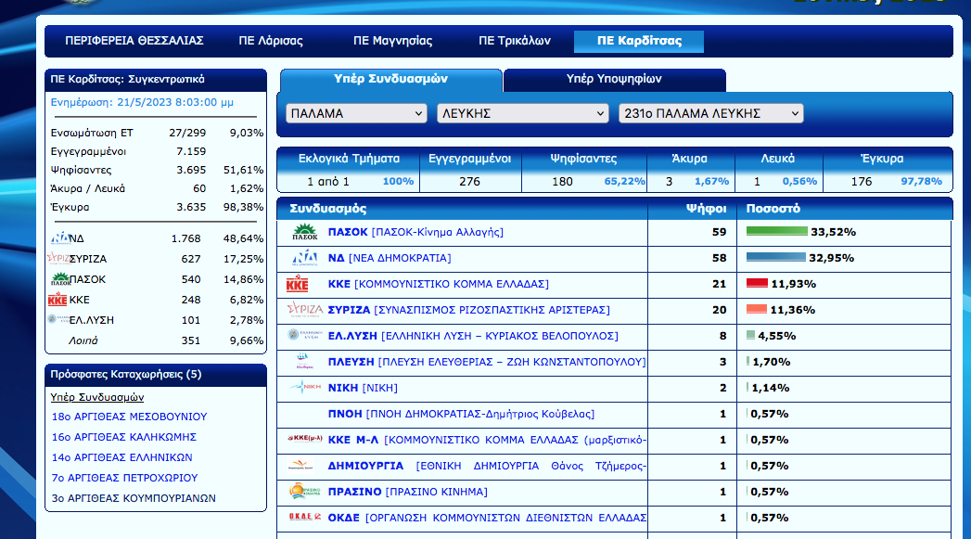Open 7ο ΑΡΓΙΘΕΑΣ ΠΕΤΡΟΧΩΡΙΟΥ recent entry
The height and width of the screenshot is (539, 971).
click(x=125, y=478)
